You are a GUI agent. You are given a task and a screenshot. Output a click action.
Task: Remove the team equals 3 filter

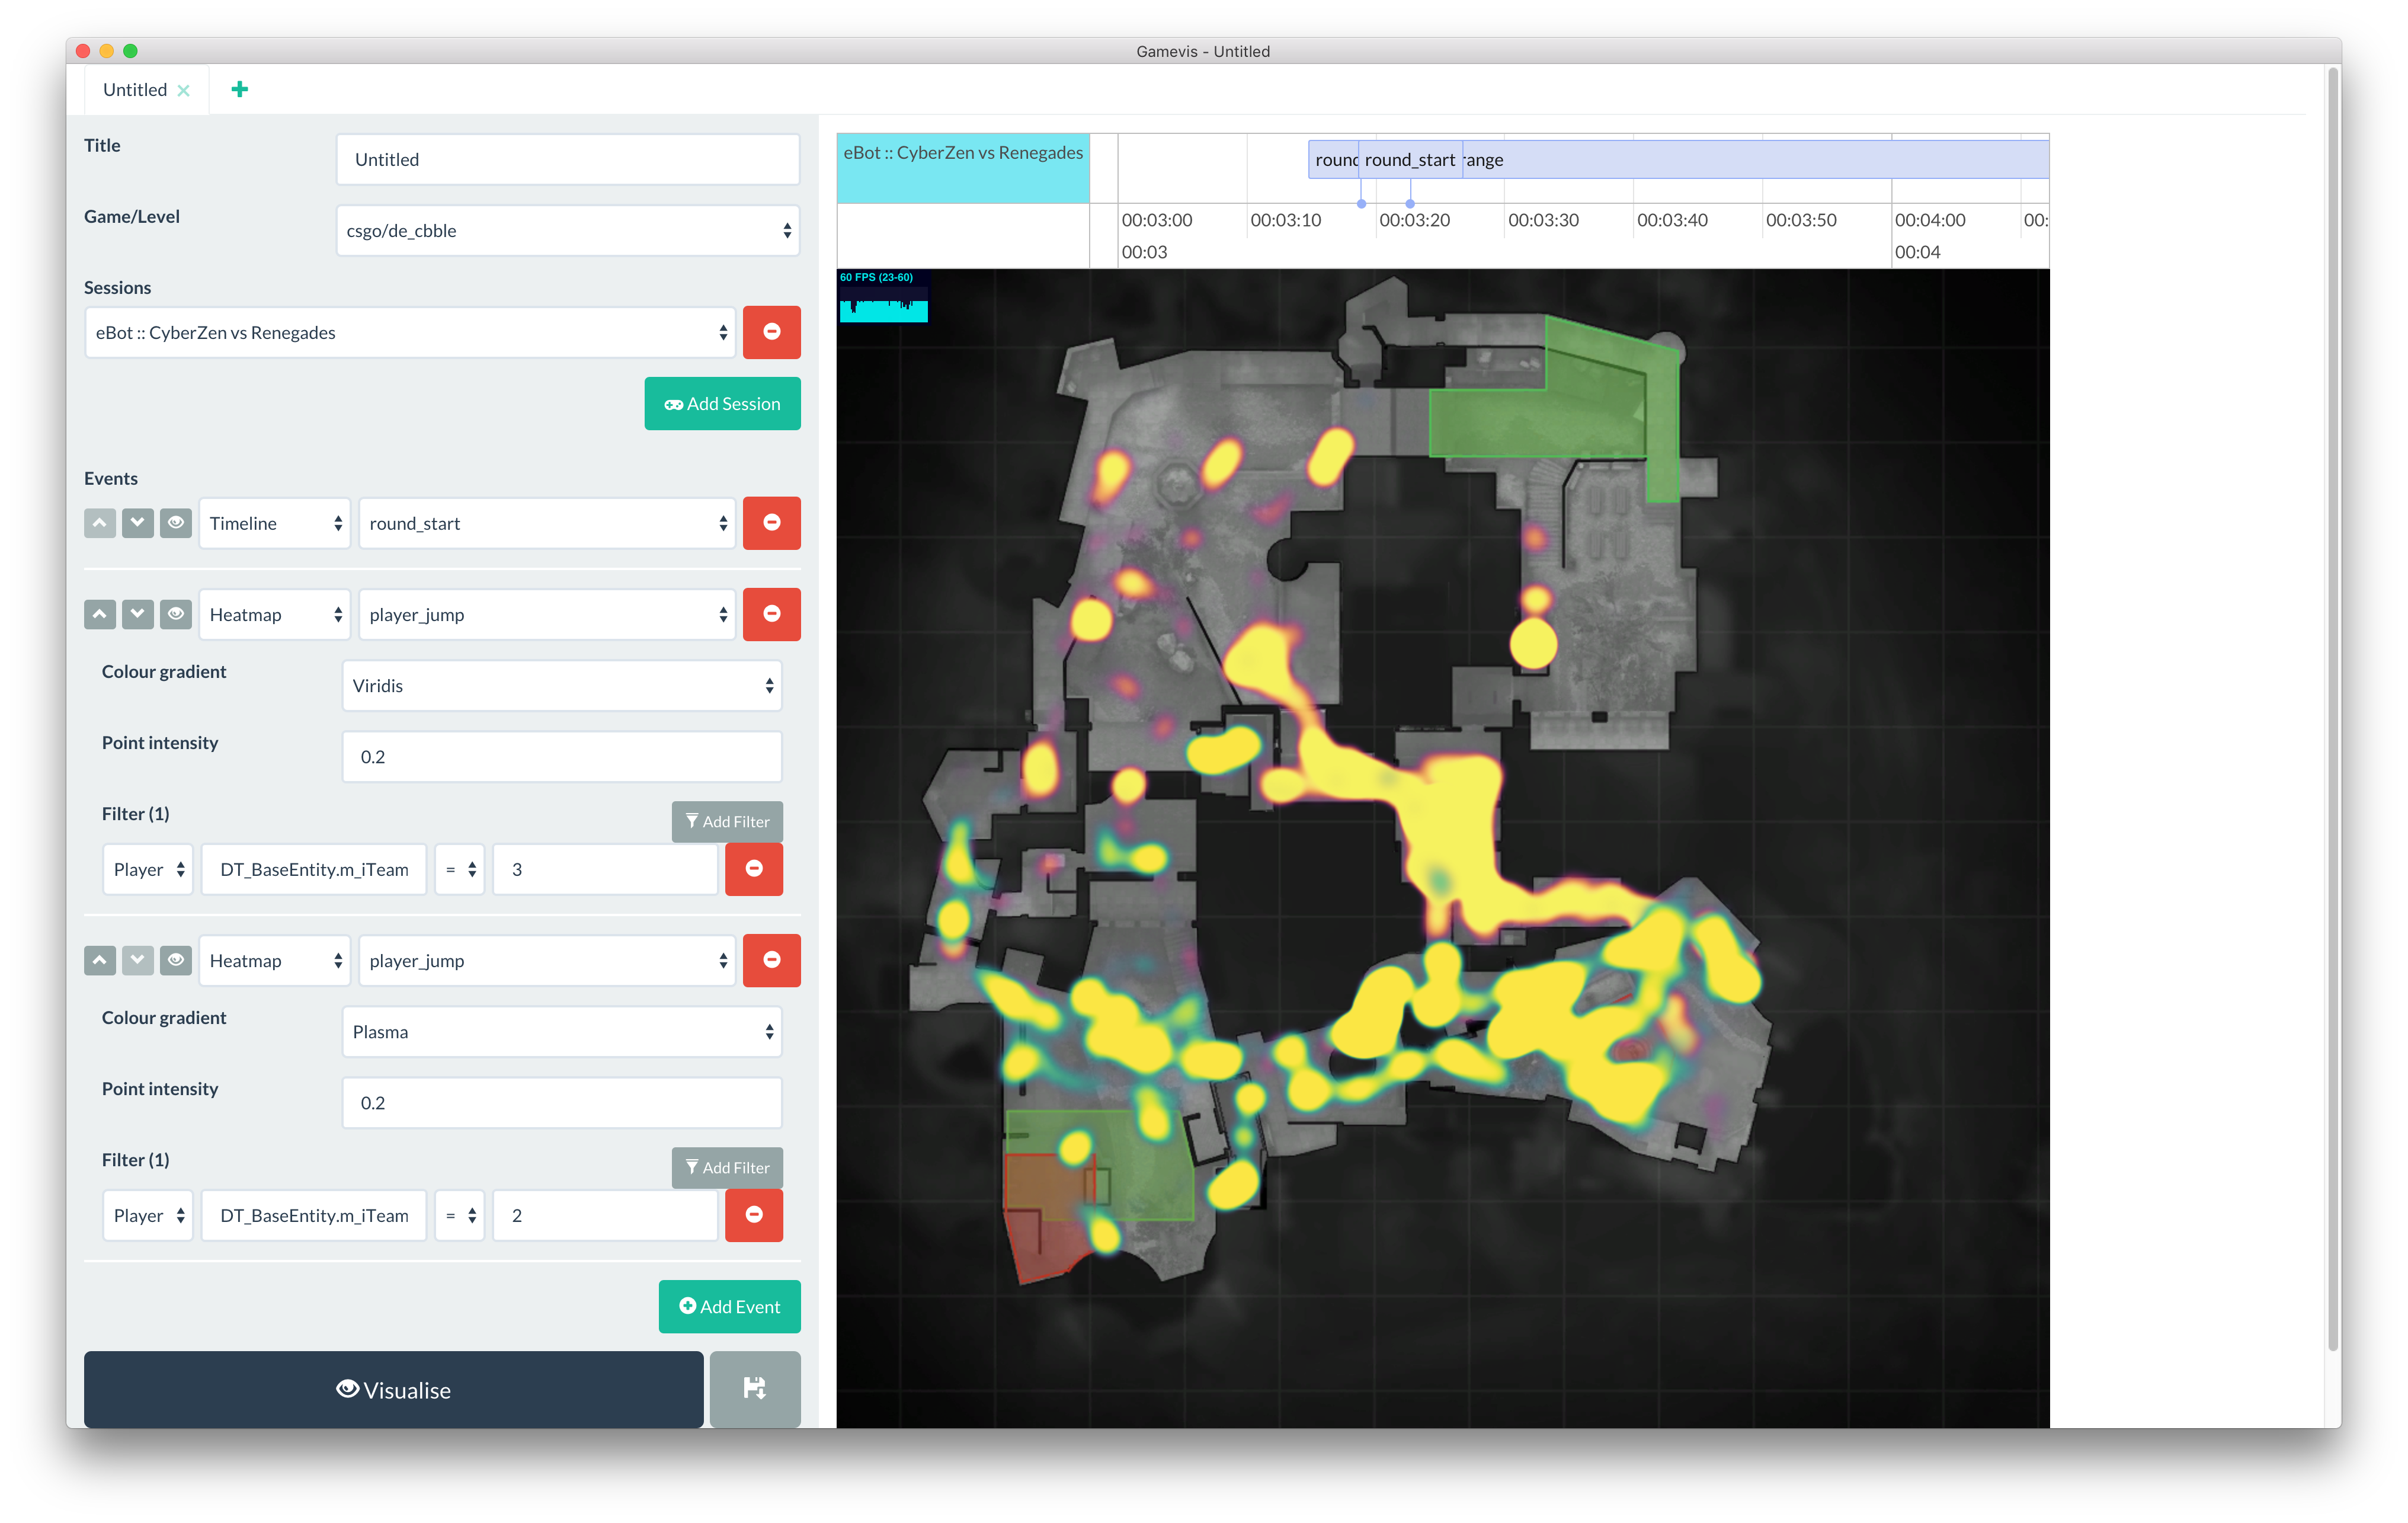tap(753, 869)
